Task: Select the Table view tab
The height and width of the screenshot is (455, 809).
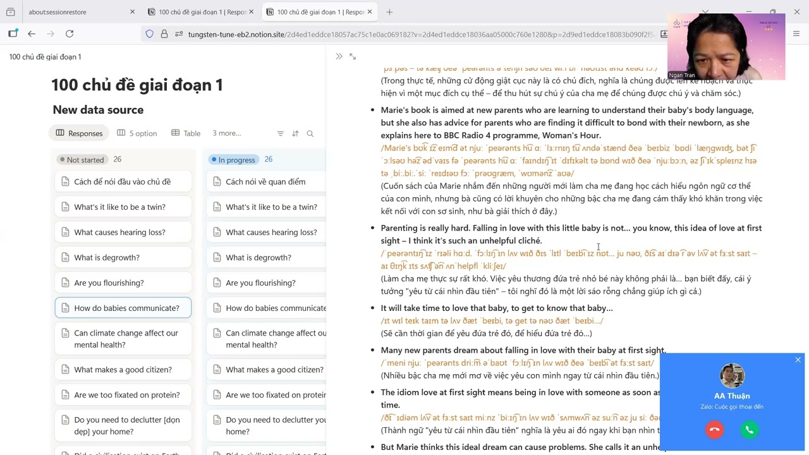Action: (x=186, y=133)
